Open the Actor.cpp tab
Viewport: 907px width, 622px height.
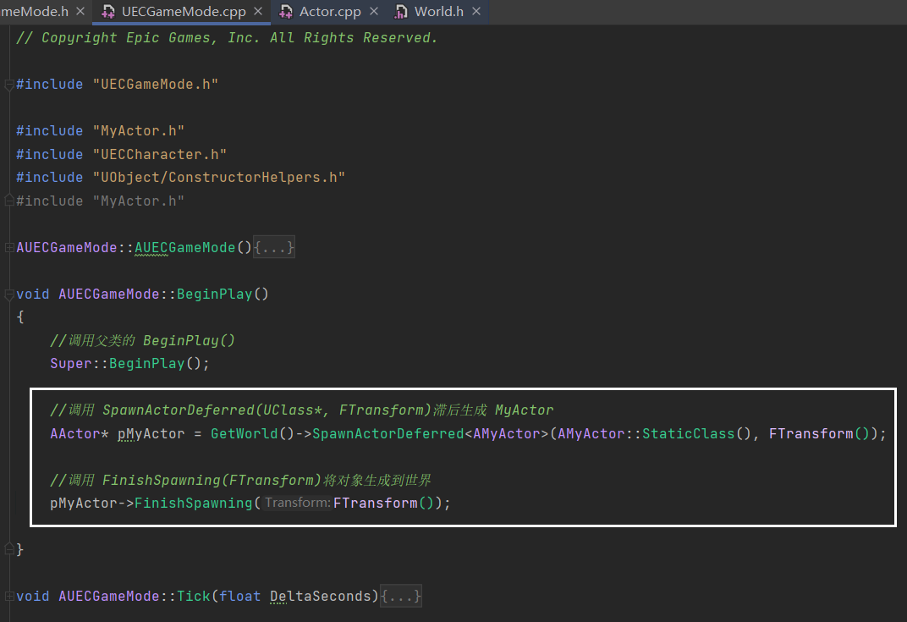click(330, 12)
